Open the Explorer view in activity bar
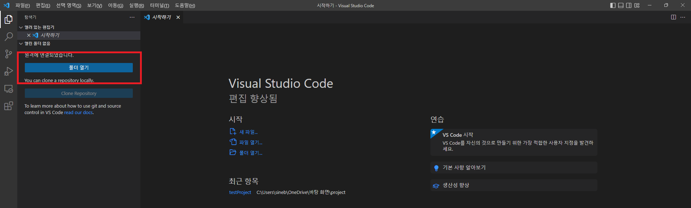This screenshot has width=691, height=208. (9, 19)
